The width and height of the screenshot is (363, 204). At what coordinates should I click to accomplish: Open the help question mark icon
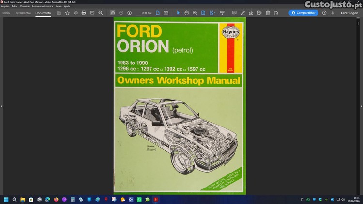pyautogui.click(x=324, y=13)
